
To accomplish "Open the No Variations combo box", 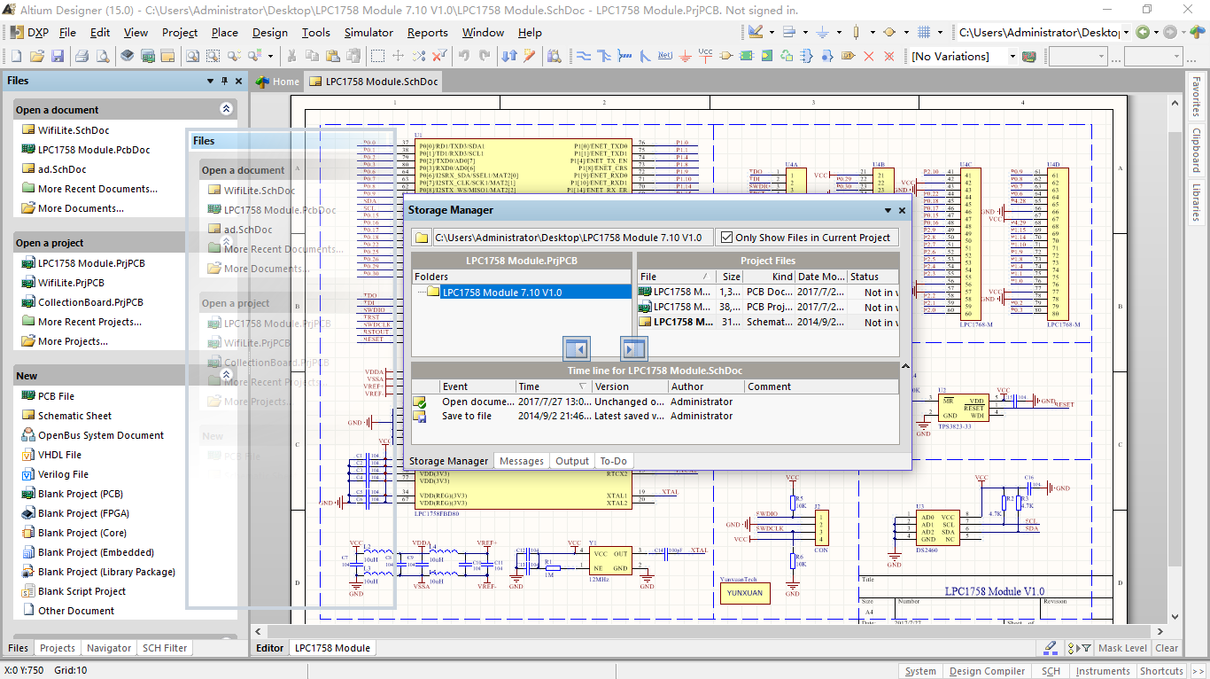I will coord(1012,56).
